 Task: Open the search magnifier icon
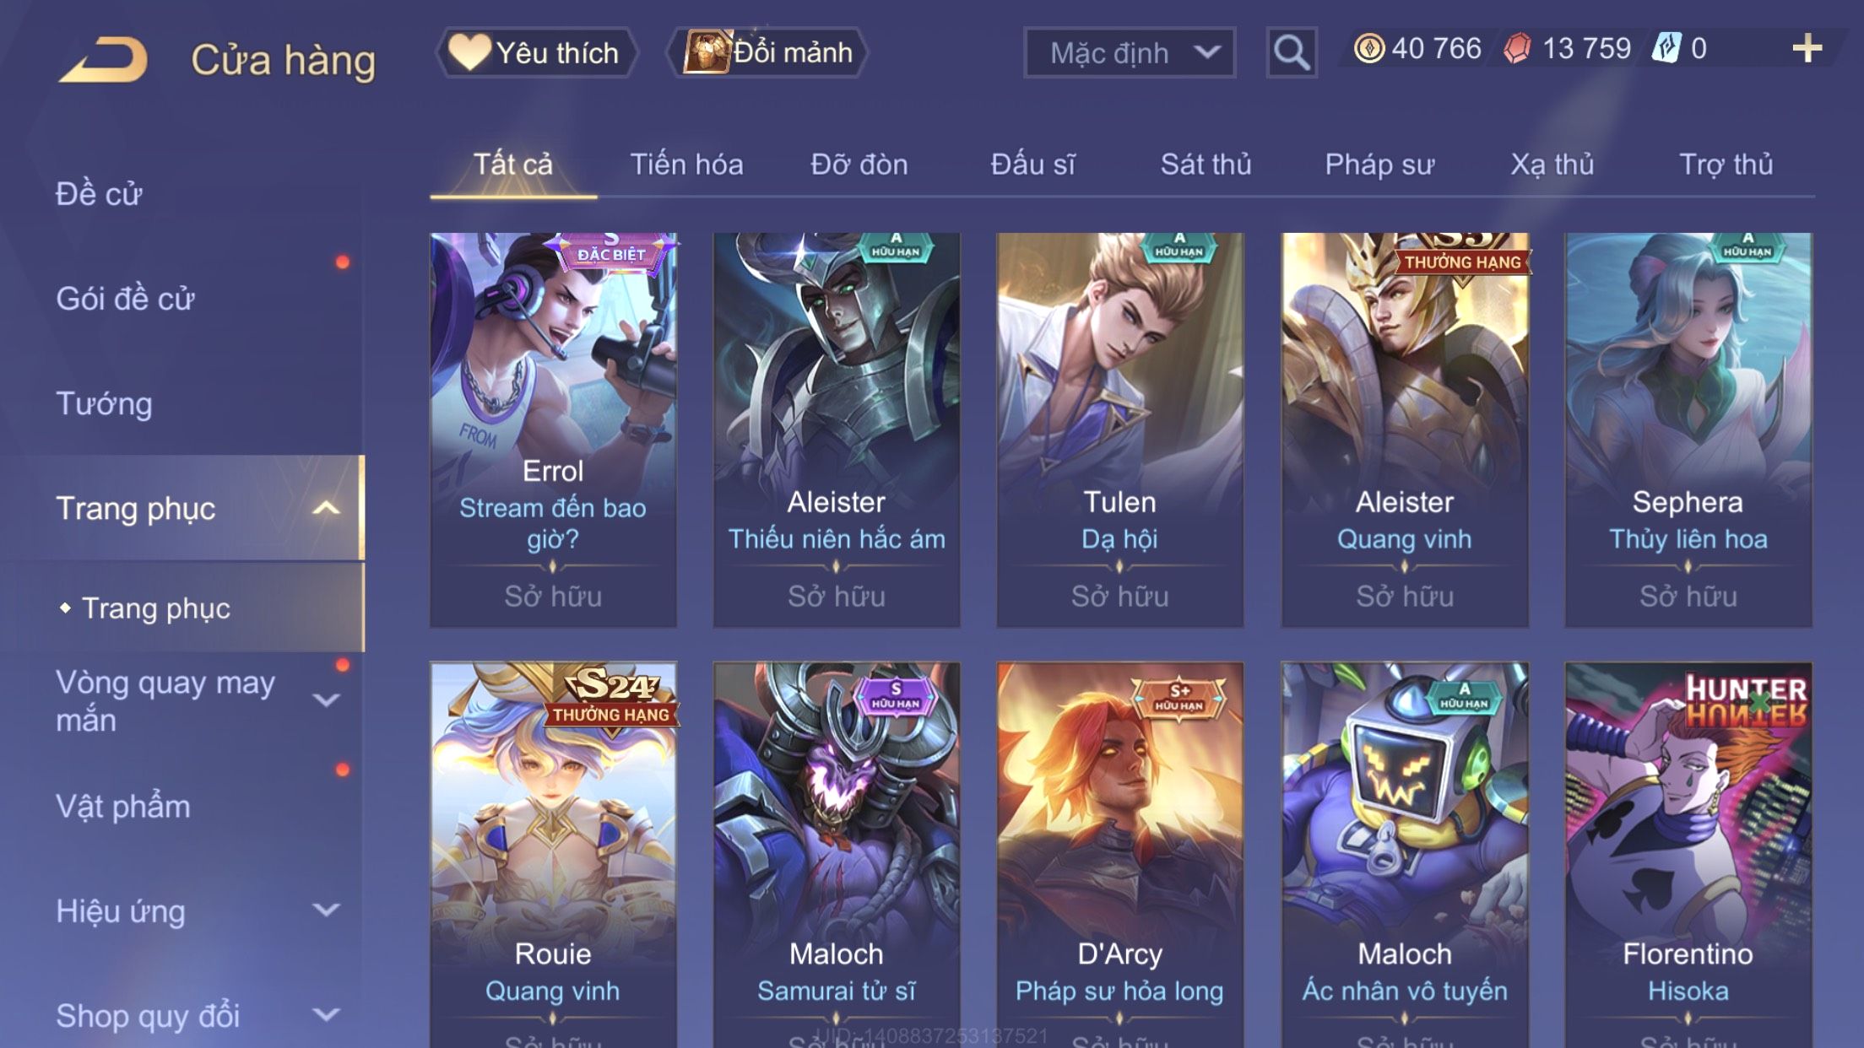pos(1291,52)
